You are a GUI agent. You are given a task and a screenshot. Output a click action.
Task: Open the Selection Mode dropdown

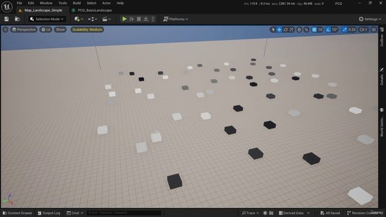47,19
